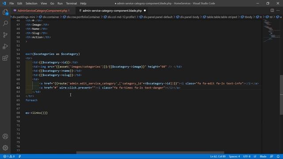Select admin-service-category-component.blade.php tab
Screen dimensions: 283x159
point(112,11)
